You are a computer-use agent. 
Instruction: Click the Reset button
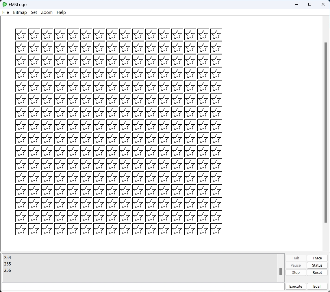(317, 272)
